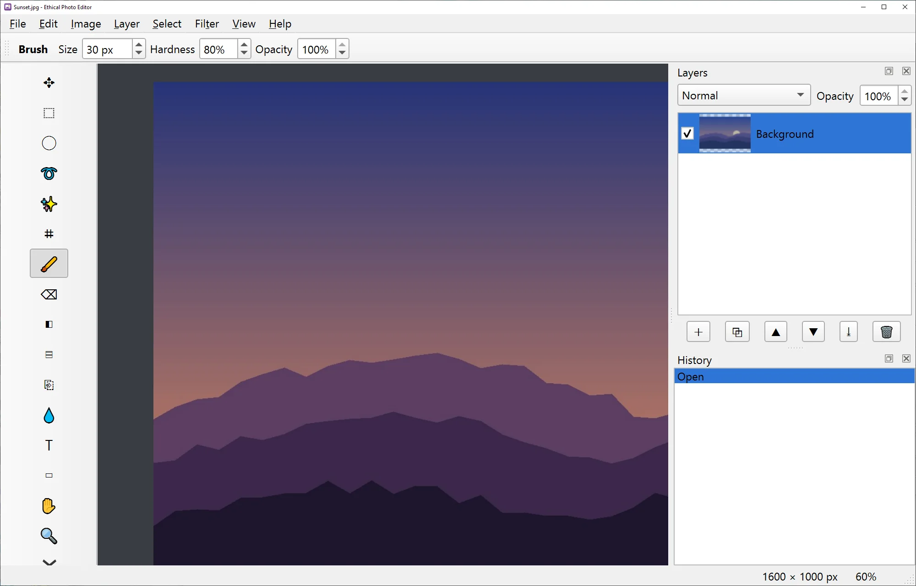Screen dimensions: 916x586
Task: Select the Elliptical selection tool
Action: (49, 143)
